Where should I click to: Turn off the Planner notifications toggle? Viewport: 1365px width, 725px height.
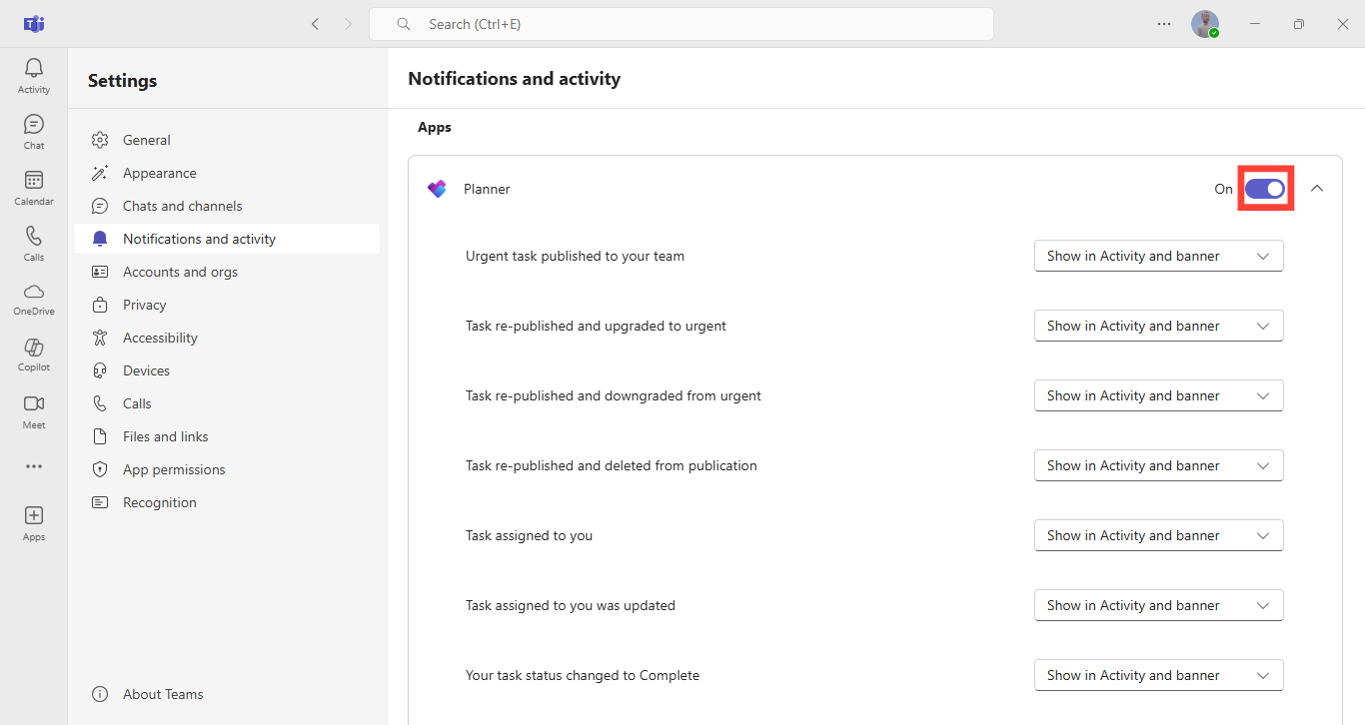click(1265, 189)
